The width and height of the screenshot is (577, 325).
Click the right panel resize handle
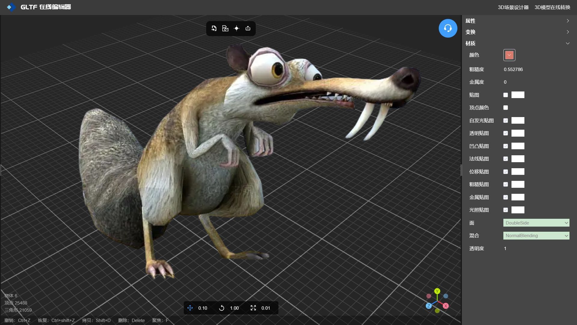pyautogui.click(x=461, y=170)
